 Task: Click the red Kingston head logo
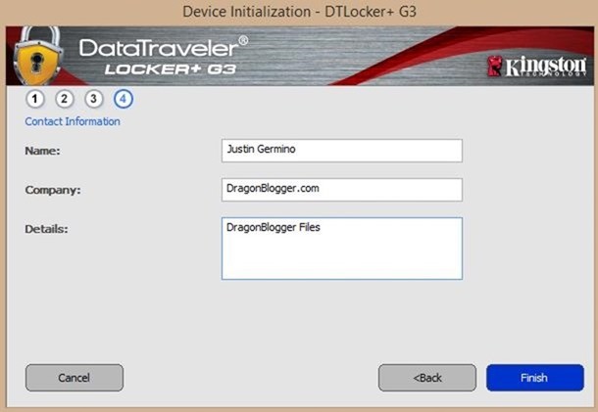[x=495, y=66]
